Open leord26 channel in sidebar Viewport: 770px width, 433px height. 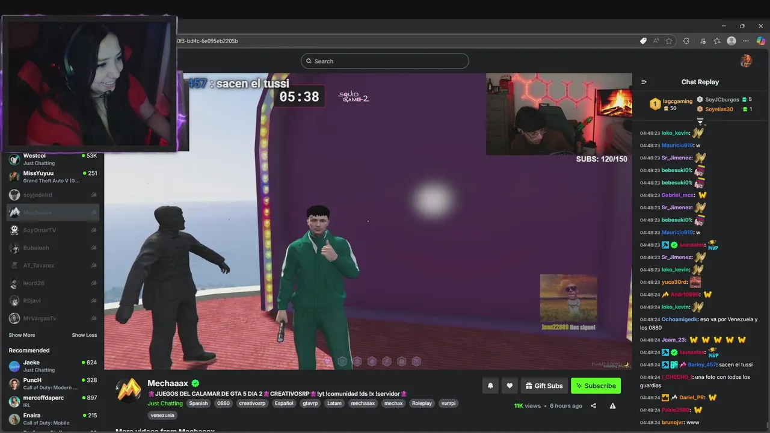pos(53,283)
